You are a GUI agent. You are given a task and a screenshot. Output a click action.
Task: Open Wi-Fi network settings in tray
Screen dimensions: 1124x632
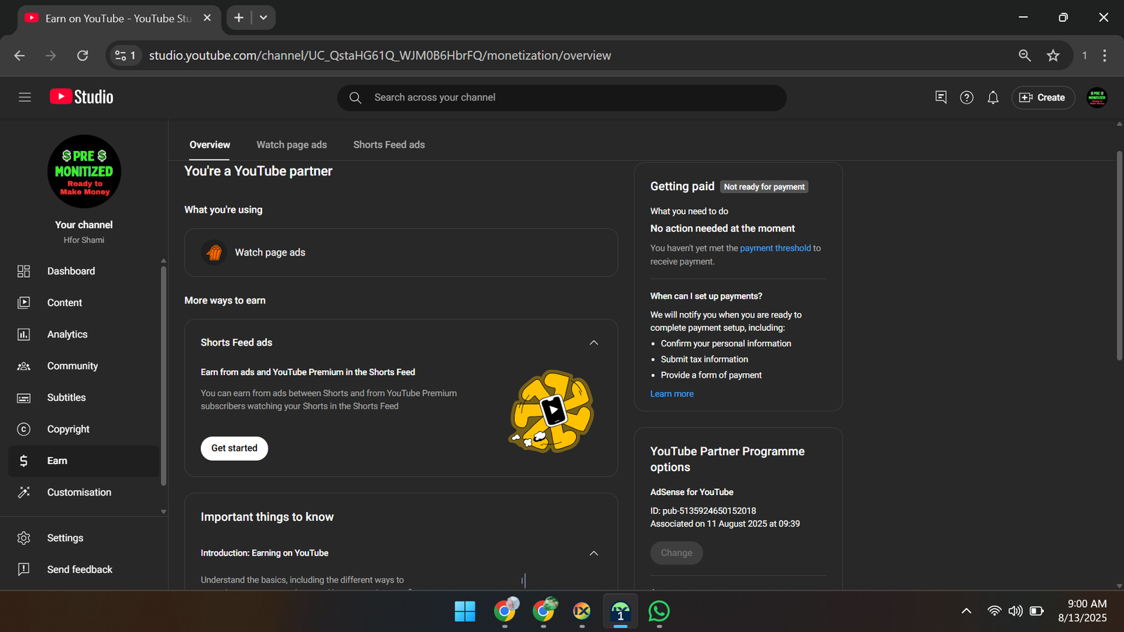click(994, 611)
